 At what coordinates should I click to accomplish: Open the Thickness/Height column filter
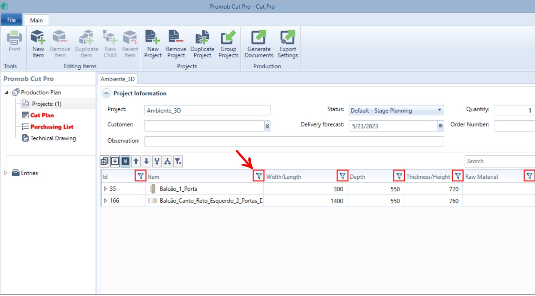click(457, 176)
